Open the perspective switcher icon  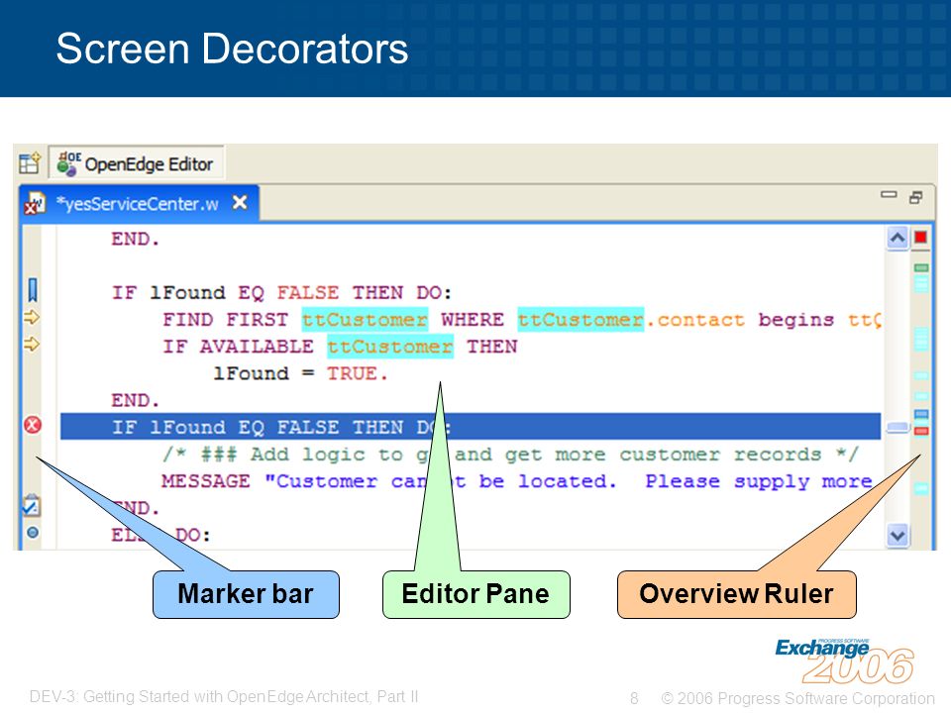click(x=29, y=163)
